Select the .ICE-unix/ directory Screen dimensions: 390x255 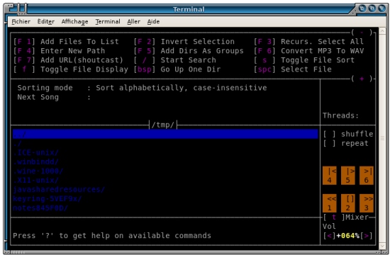pos(36,152)
